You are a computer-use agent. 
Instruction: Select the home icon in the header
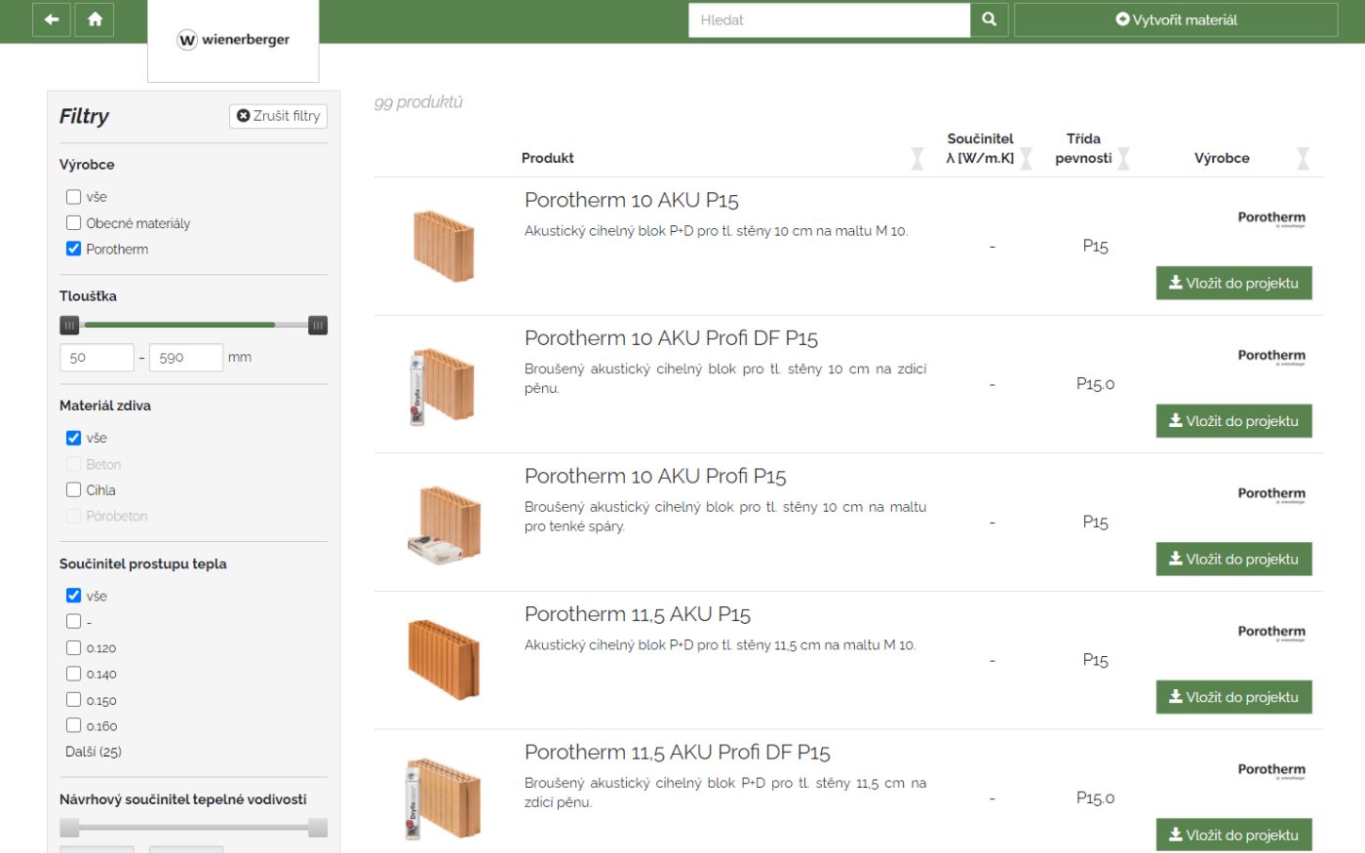(x=95, y=19)
